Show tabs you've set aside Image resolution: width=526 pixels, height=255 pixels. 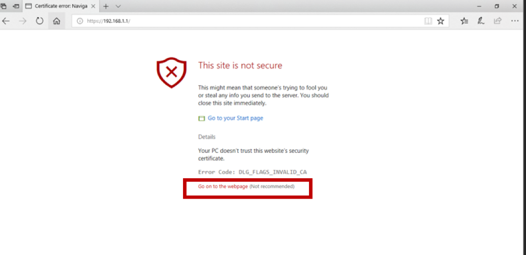pos(4,6)
